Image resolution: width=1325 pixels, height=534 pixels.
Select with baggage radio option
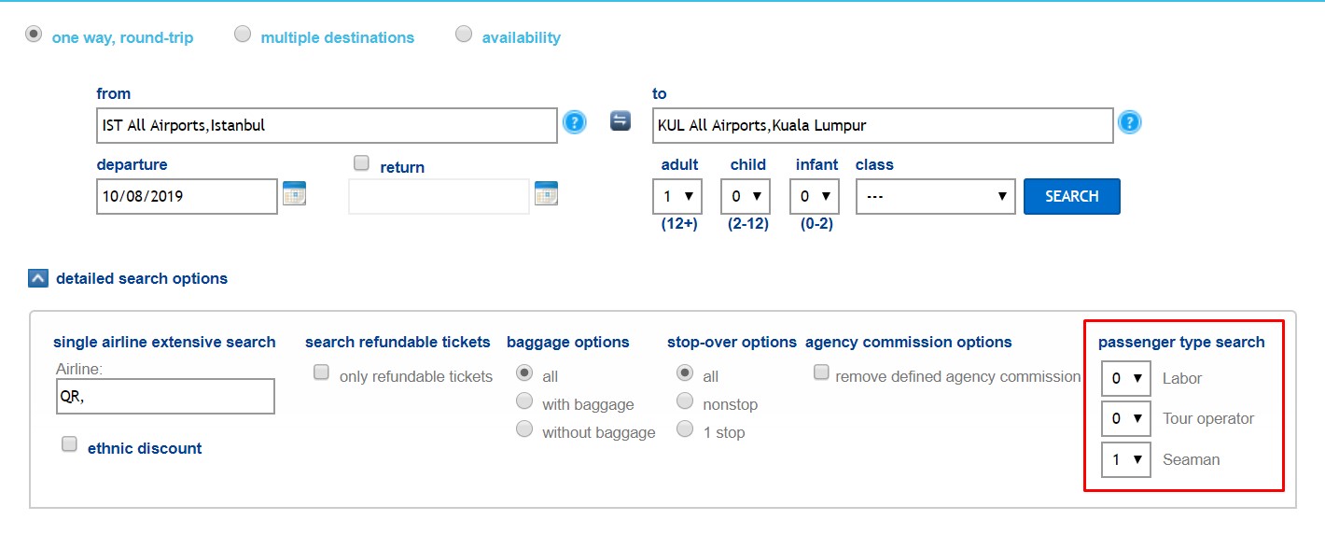click(x=524, y=401)
